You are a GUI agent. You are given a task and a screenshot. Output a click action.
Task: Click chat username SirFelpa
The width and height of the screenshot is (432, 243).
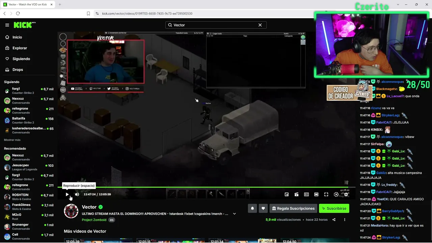377,144
